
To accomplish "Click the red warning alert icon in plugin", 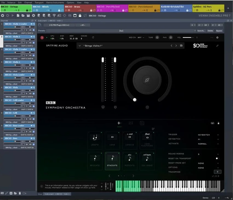I will 42,38.
